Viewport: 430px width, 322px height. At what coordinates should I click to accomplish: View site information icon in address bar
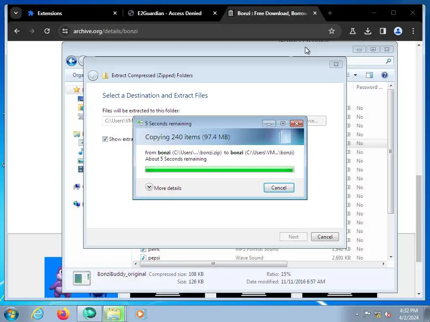65,31
